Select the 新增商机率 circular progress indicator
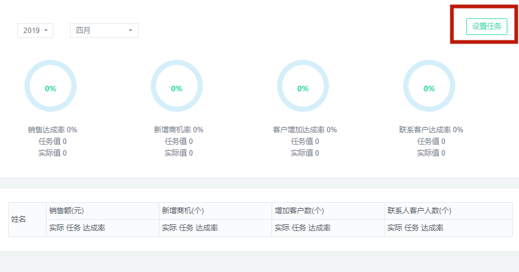This screenshot has width=519, height=272. 176,86
